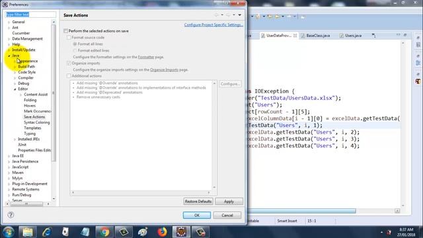
Task: Open Configure Project Specific Settings link
Action: [213, 24]
